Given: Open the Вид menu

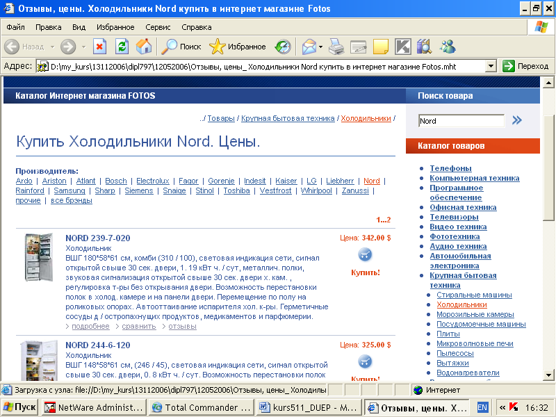Looking at the screenshot, I should 79,27.
